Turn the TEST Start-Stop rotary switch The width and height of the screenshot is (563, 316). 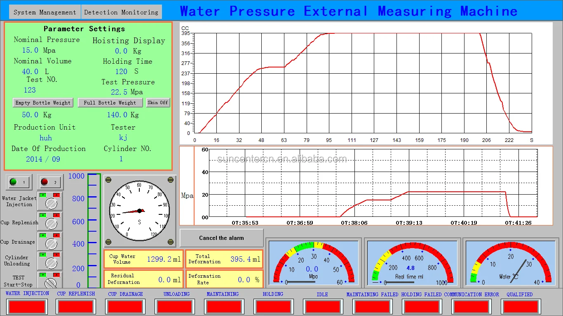51,282
